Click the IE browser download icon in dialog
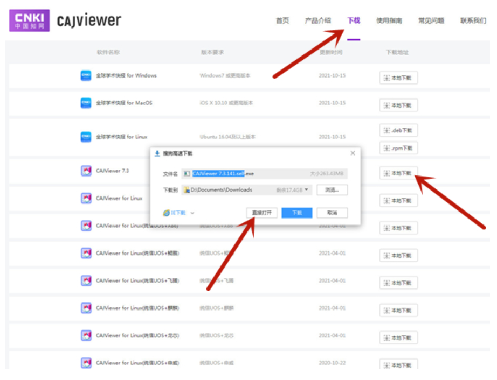497x380 pixels. click(167, 213)
